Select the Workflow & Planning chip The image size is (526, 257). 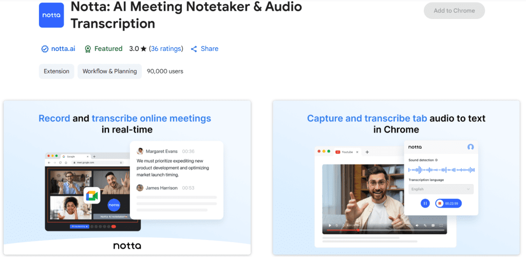click(x=110, y=71)
